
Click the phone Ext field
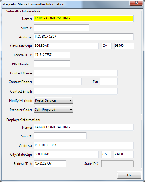109,82
